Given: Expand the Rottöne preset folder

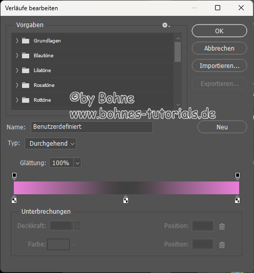Looking at the screenshot, I should click(17, 100).
